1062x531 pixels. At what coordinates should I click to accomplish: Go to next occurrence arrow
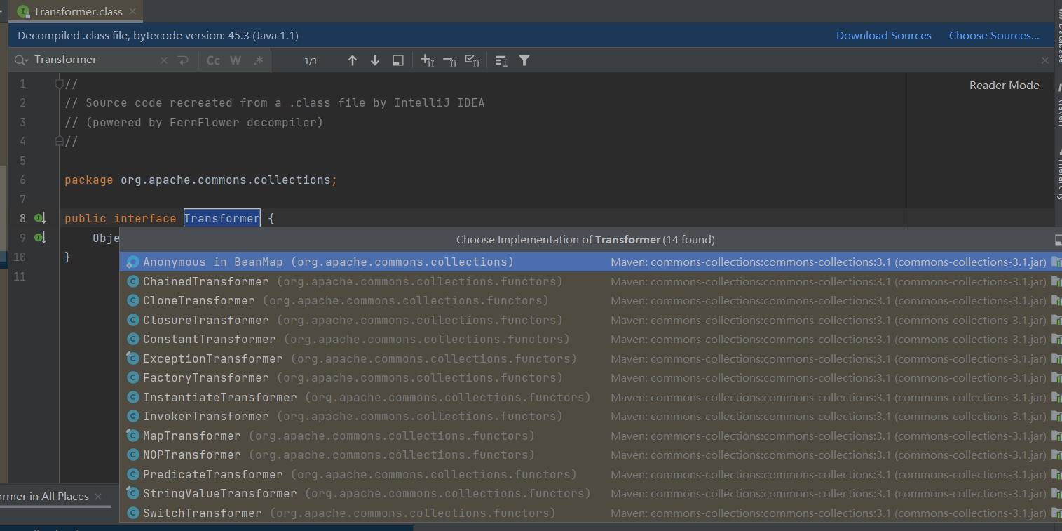(x=375, y=61)
